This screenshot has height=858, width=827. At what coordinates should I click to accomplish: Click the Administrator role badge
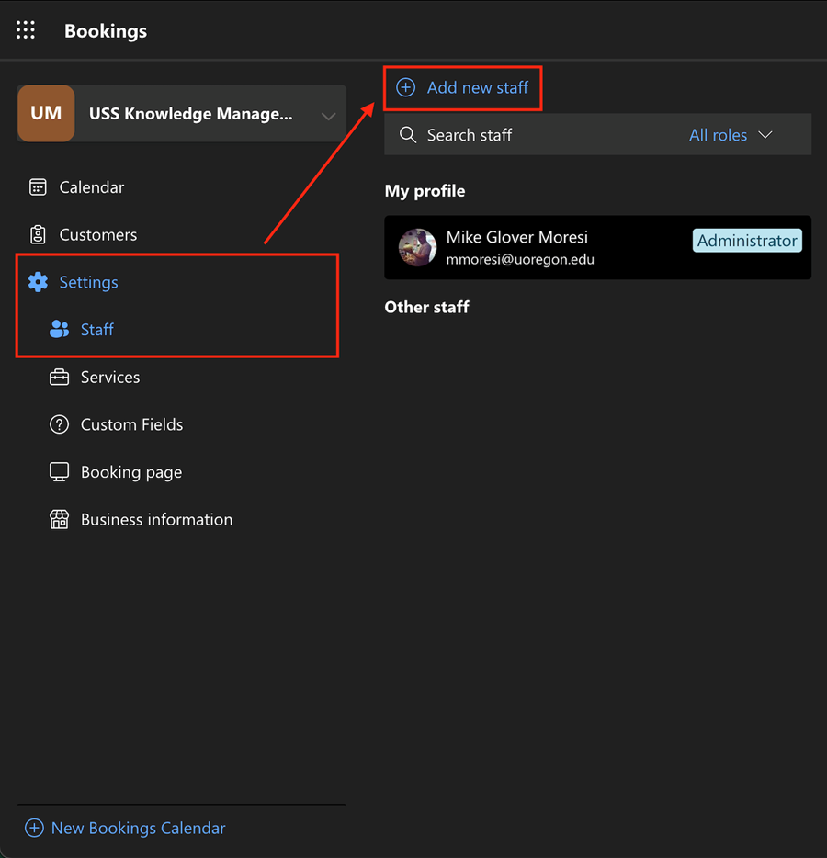(747, 240)
